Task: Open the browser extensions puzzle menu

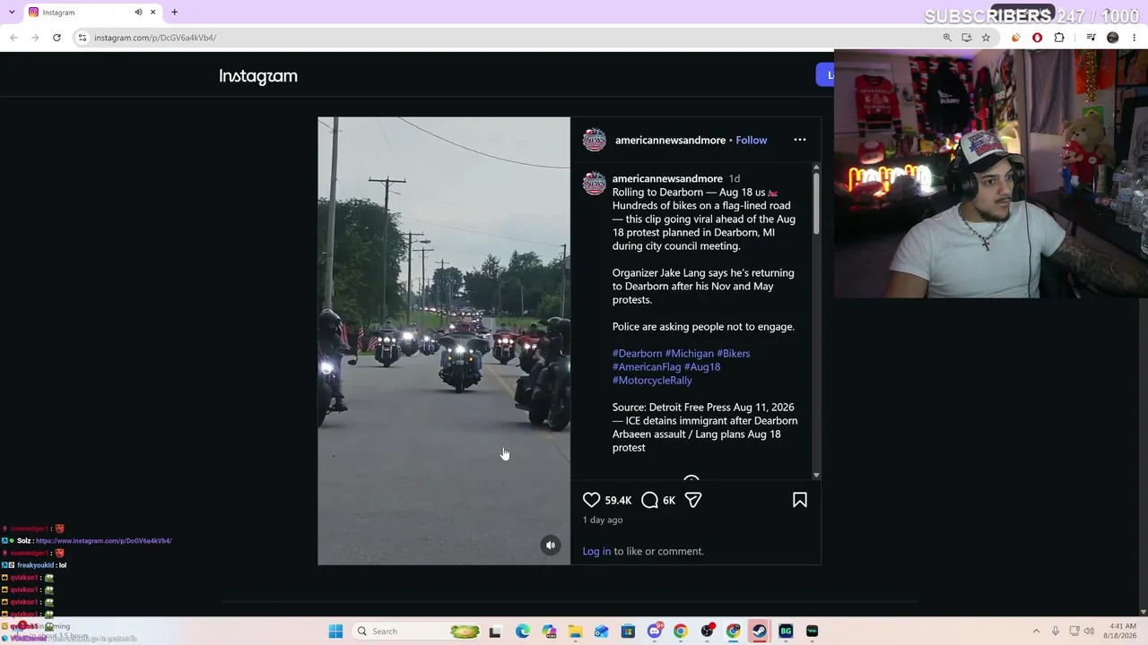Action: point(1059,38)
